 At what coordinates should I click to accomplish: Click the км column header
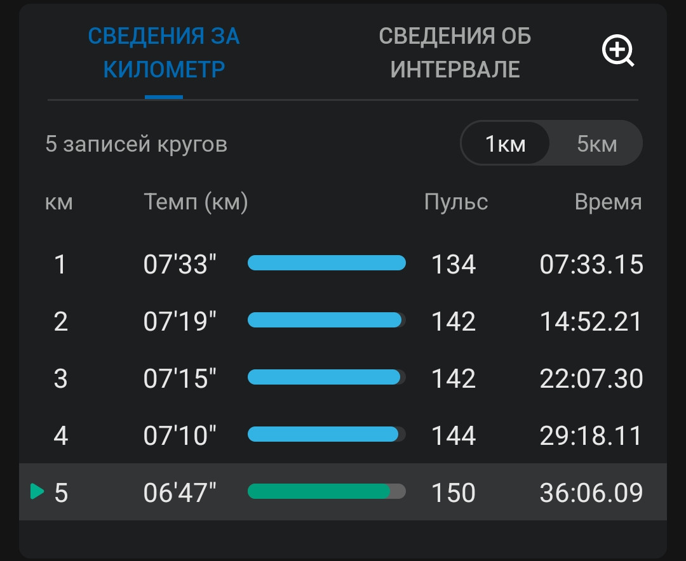point(59,202)
